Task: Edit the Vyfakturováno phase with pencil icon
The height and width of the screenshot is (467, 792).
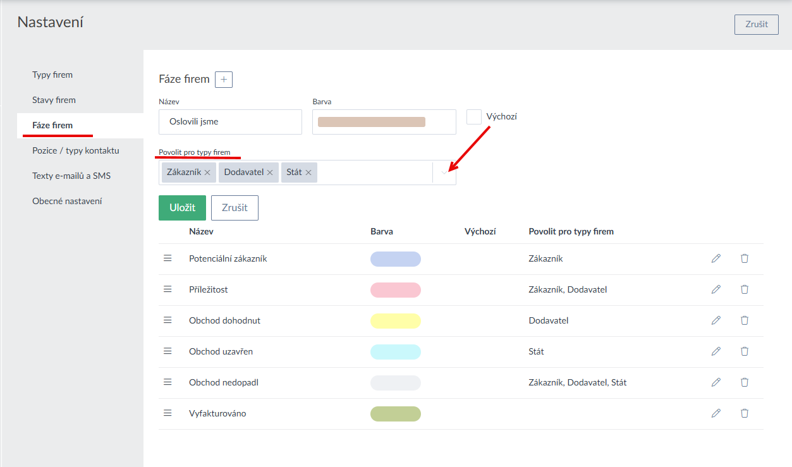Action: 716,413
